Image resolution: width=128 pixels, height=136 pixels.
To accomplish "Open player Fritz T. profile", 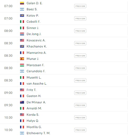I will click(x=31, y=90).
